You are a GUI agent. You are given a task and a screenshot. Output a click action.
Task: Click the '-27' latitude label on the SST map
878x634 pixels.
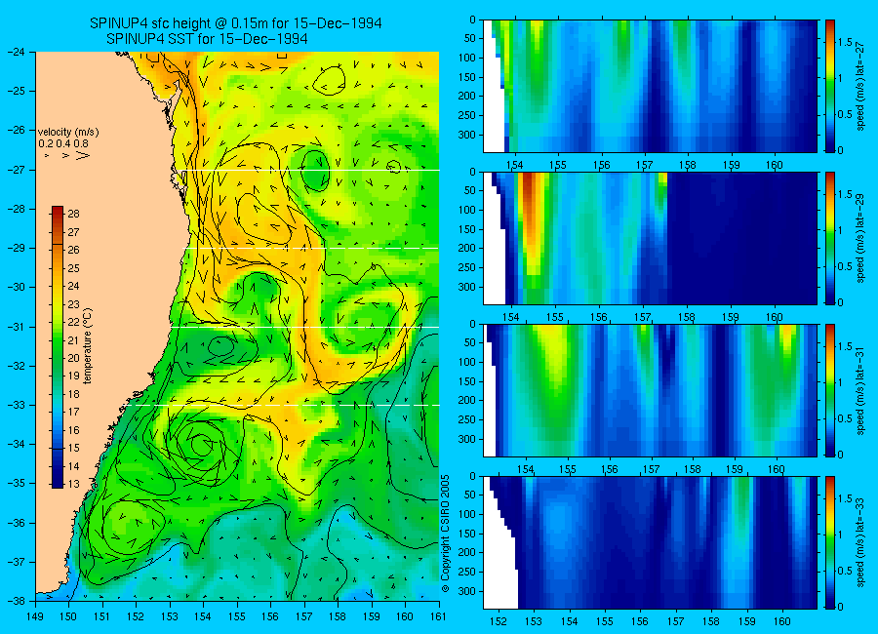tap(15, 170)
